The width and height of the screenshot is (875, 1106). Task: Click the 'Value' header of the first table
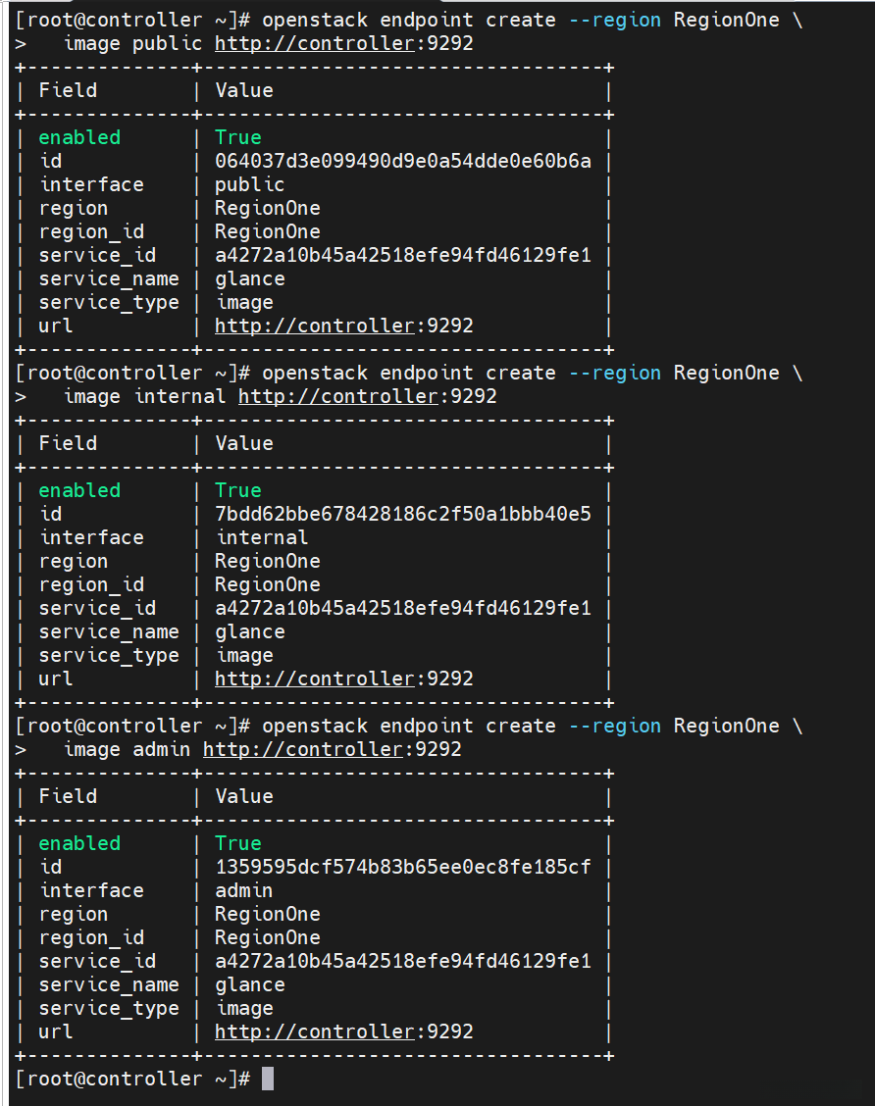[x=244, y=90]
